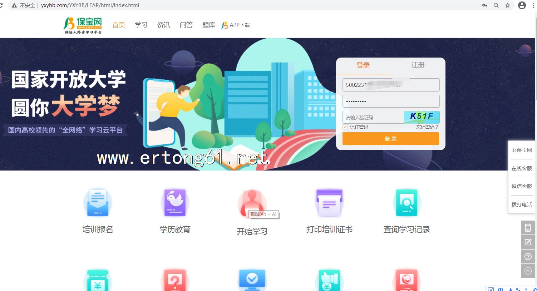Viewport: 537px width, 291px height.
Task: Click the 请输入验证码 input field
Action: tap(373, 117)
